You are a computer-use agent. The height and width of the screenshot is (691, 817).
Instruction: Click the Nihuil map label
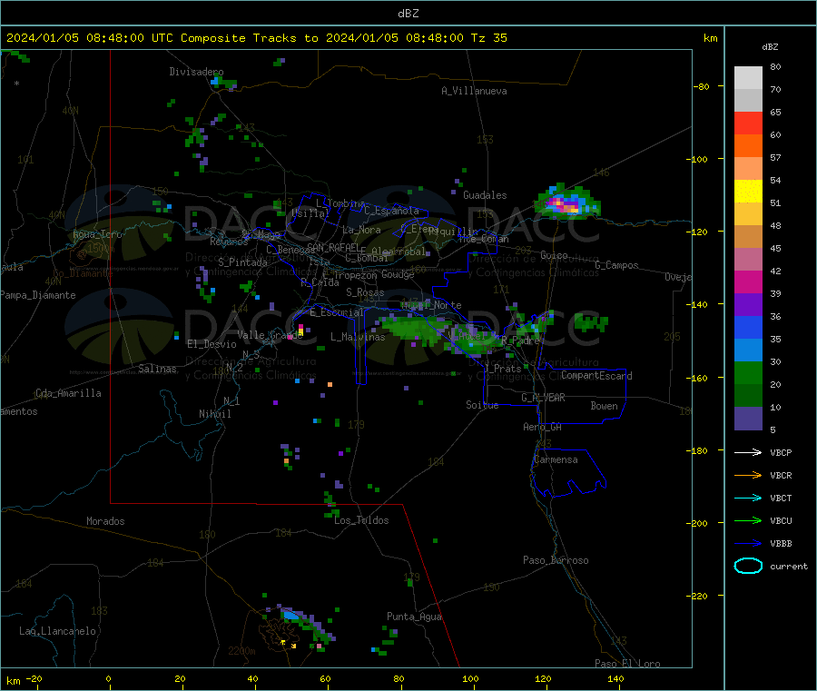click(x=214, y=414)
